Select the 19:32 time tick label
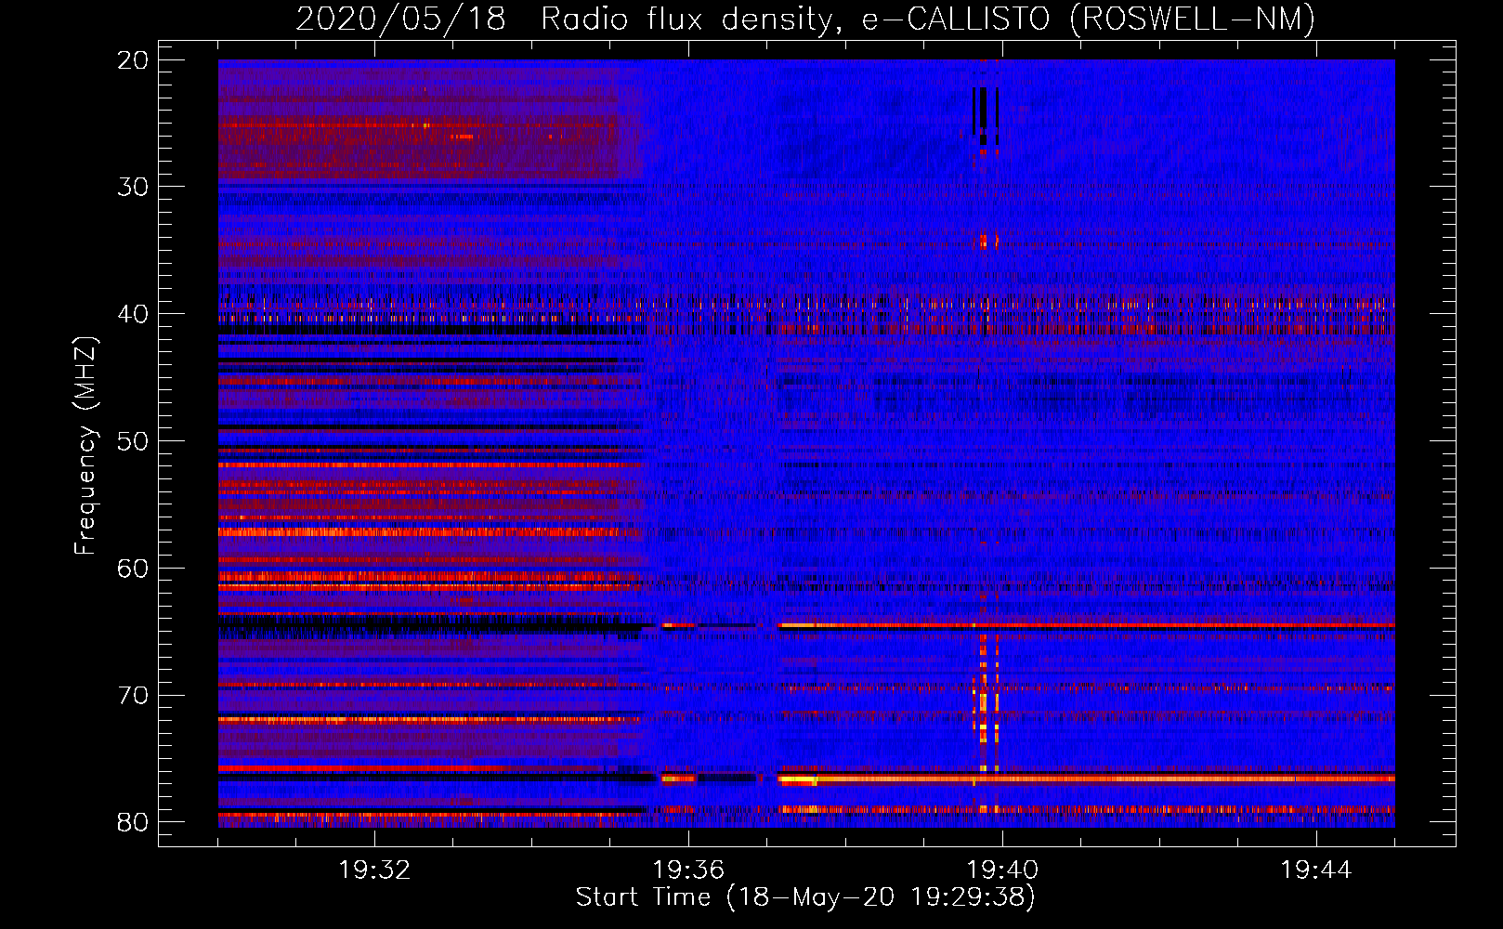 (x=374, y=870)
